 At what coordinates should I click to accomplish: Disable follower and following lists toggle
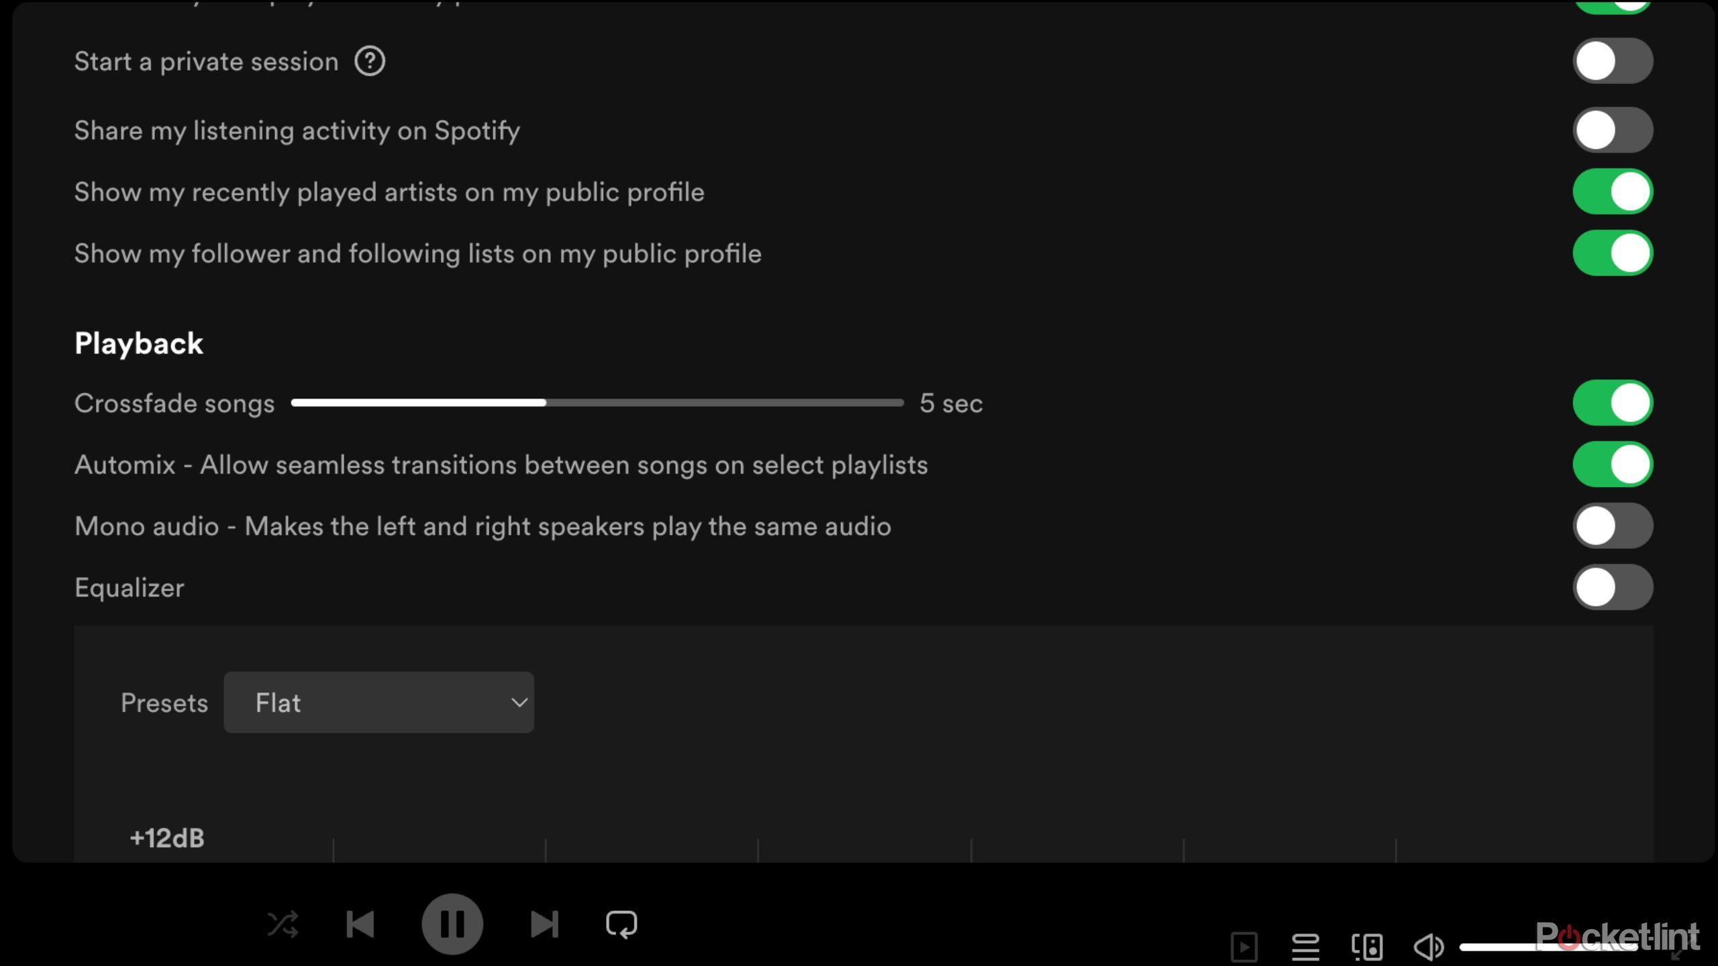1613,254
